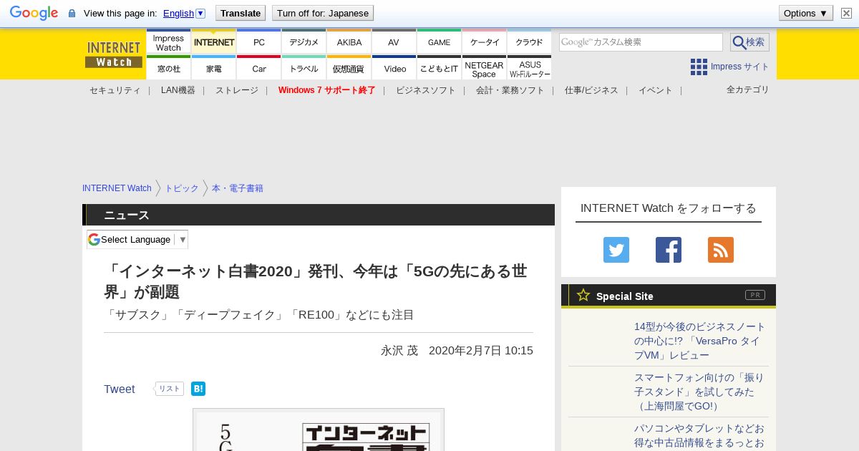Click the リスト button

(x=169, y=389)
